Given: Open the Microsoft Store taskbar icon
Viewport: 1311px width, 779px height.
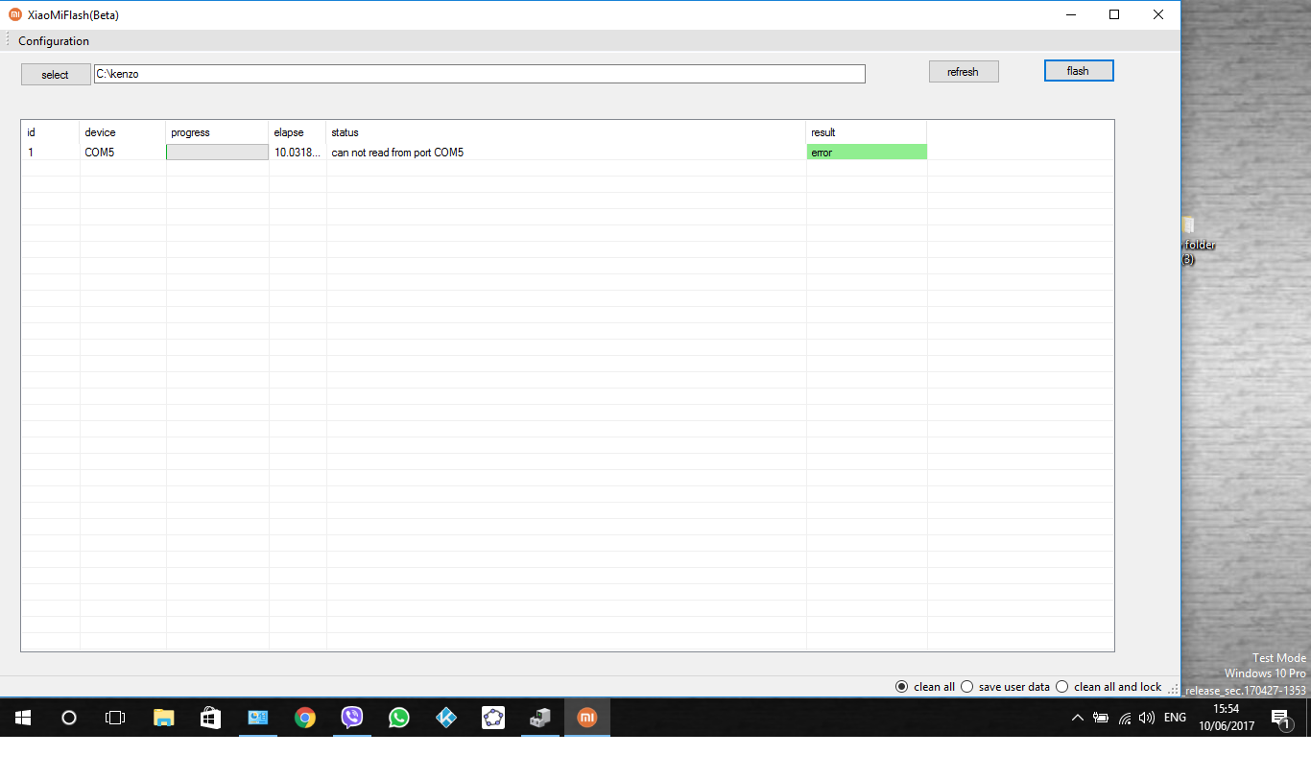Looking at the screenshot, I should [211, 718].
